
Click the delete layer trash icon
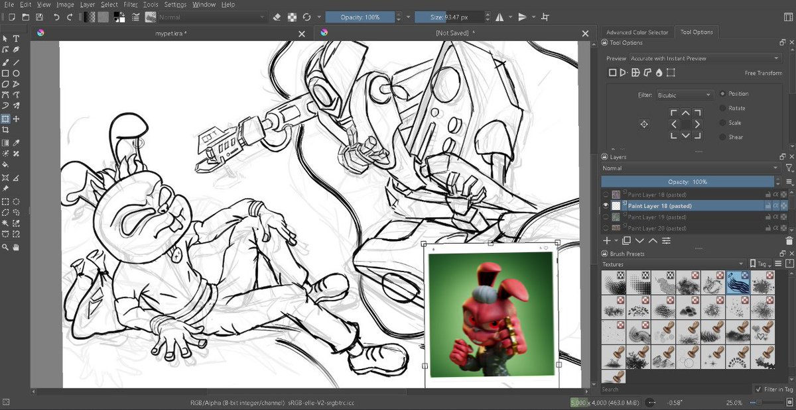(x=789, y=239)
